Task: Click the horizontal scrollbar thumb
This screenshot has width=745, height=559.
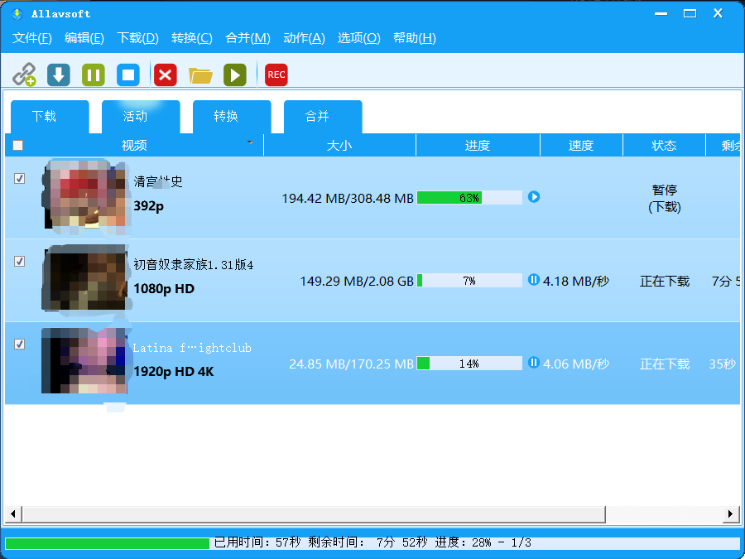Action: [314, 513]
